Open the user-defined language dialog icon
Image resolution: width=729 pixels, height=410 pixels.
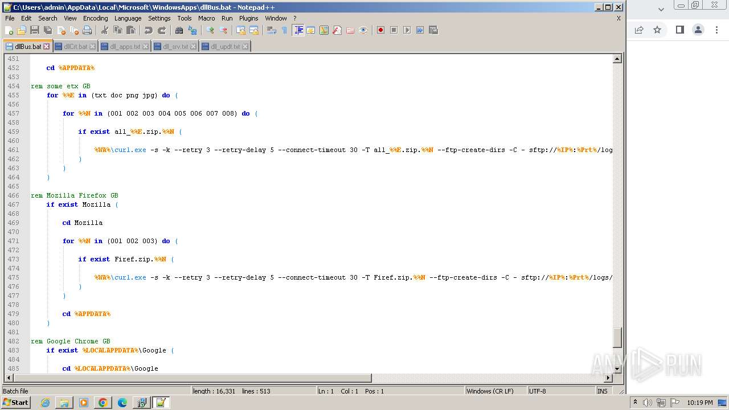pyautogui.click(x=311, y=30)
